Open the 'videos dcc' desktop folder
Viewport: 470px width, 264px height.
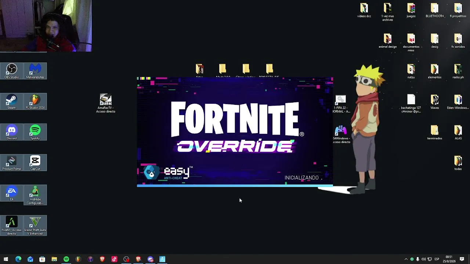(x=364, y=10)
